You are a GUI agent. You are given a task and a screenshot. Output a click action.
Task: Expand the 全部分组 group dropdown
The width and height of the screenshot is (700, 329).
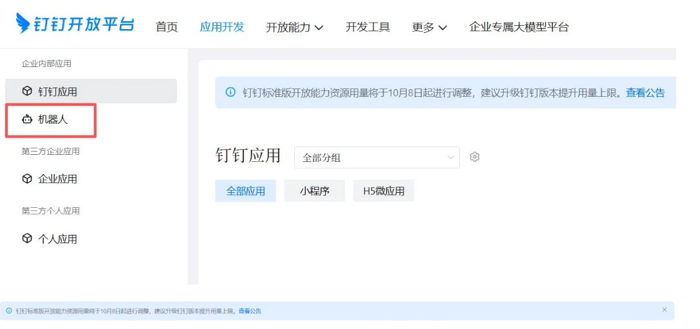[377, 157]
